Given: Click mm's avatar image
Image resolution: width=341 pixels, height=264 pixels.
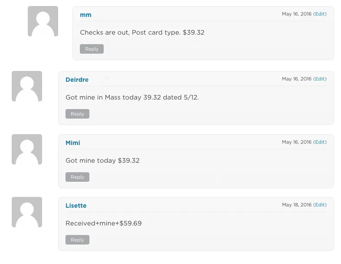Looking at the screenshot, I should click(x=43, y=21).
